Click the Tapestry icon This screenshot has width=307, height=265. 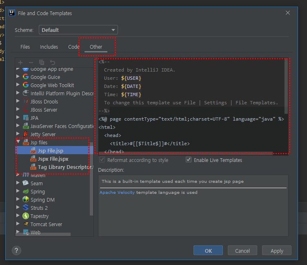point(26,216)
